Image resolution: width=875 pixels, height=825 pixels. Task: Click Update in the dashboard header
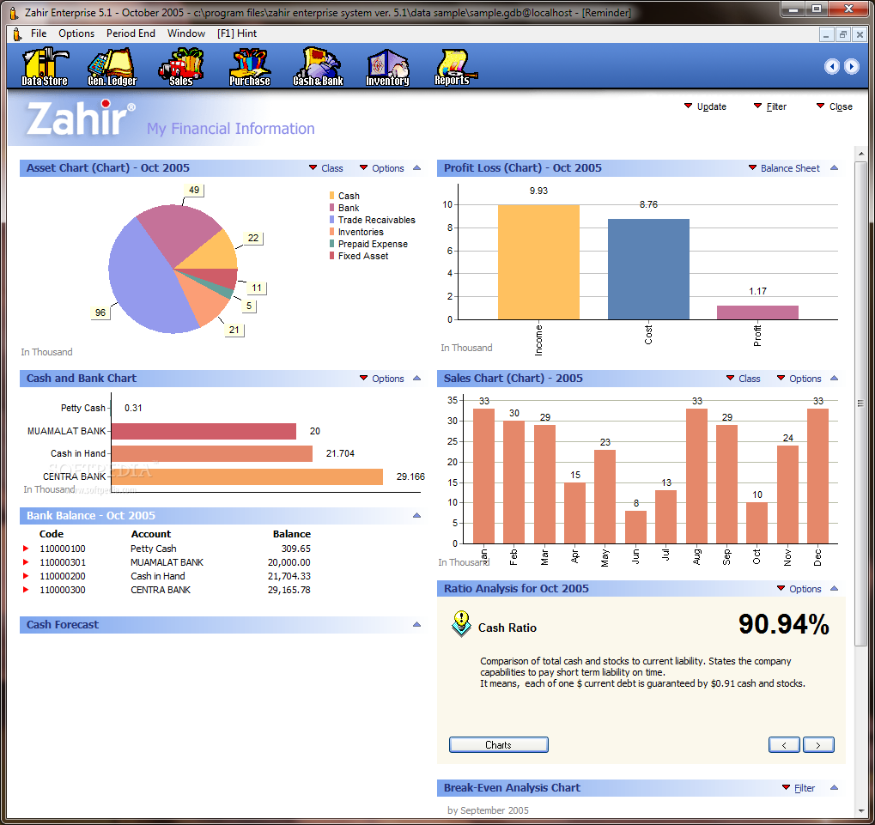pos(705,106)
